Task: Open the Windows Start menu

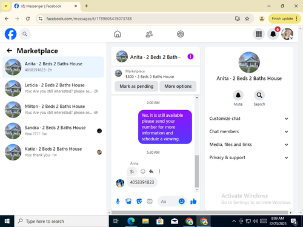Action: coord(7,221)
